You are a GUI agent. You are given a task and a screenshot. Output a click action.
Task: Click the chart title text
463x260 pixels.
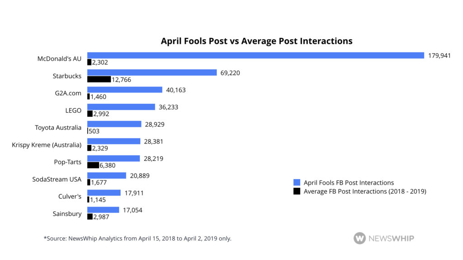point(256,41)
